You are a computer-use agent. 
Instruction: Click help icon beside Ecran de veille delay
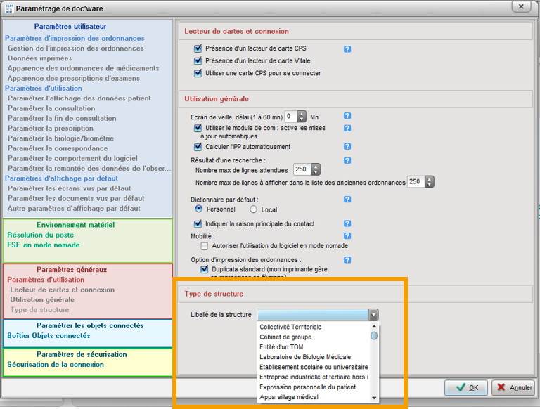point(347,116)
